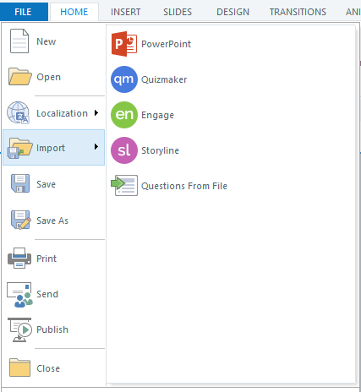Viewport: 361px width, 392px height.
Task: Pick the pink Storyline sl icon
Action: [124, 150]
